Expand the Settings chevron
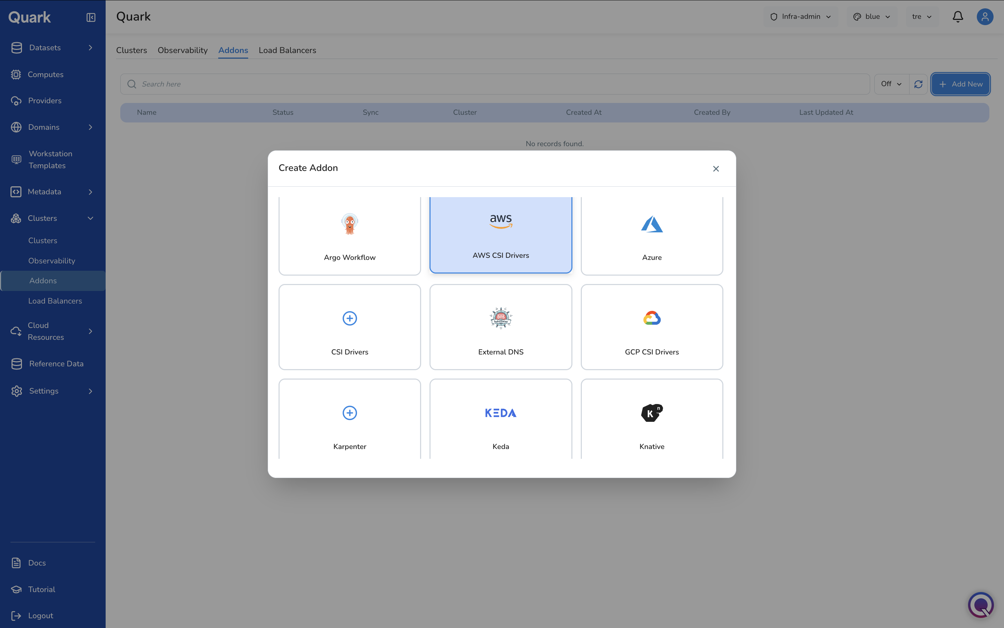1004x628 pixels. pyautogui.click(x=90, y=391)
